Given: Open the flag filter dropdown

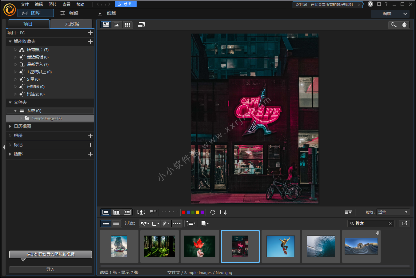Looking at the screenshot, I should pos(145,224).
